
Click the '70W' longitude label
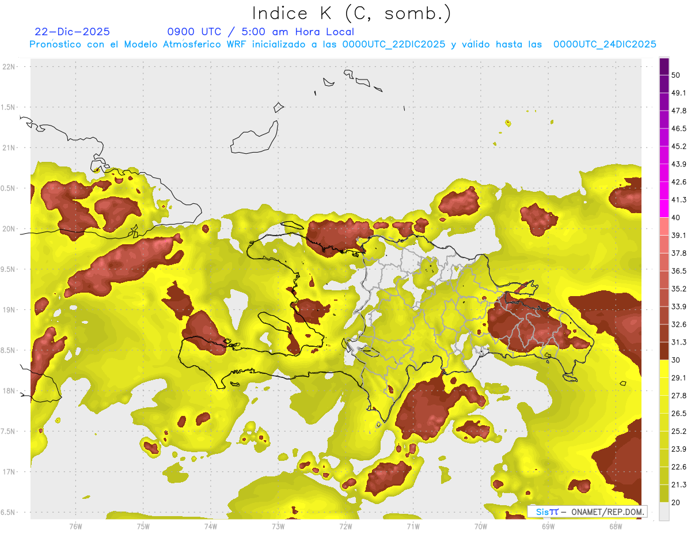[x=481, y=526]
